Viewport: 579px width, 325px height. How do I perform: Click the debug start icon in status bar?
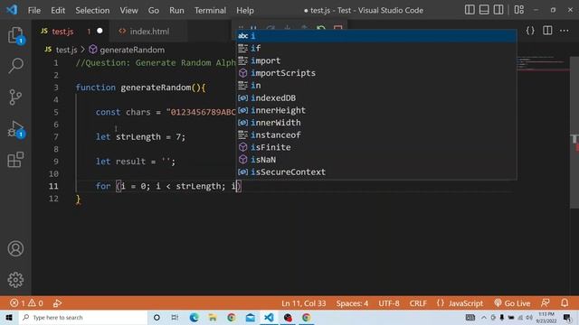[x=57, y=303]
